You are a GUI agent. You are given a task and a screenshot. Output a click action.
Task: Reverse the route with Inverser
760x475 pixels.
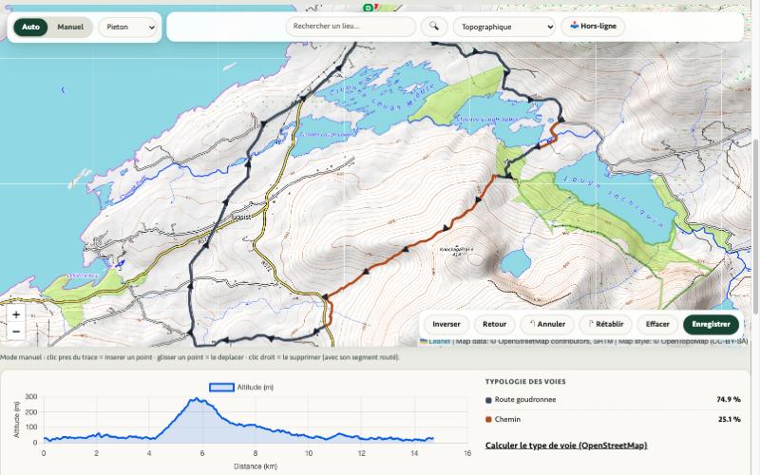[446, 324]
